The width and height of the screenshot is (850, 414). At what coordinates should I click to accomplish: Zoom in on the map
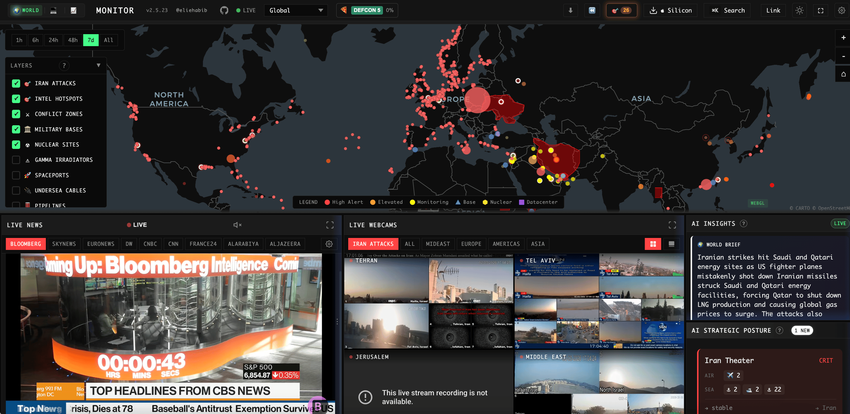coord(843,38)
